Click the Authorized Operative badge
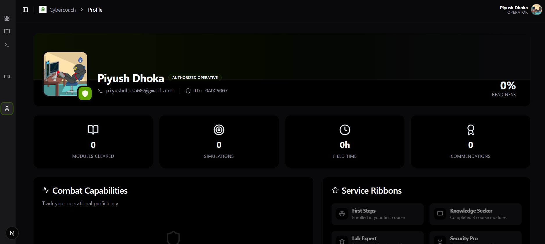Image resolution: width=545 pixels, height=244 pixels. [x=195, y=78]
